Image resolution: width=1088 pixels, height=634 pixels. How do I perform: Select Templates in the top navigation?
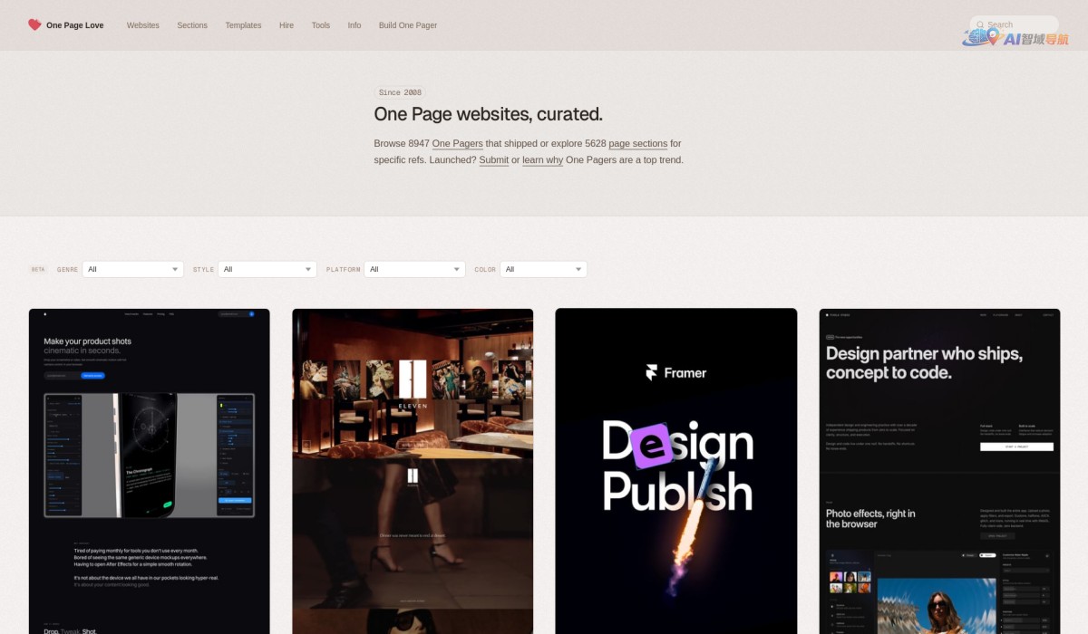point(243,25)
